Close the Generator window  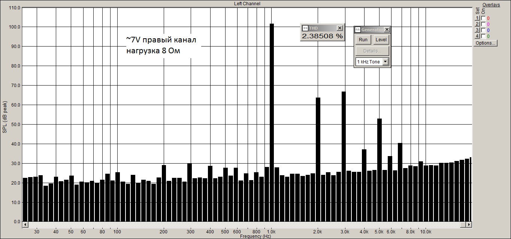[x=387, y=30]
